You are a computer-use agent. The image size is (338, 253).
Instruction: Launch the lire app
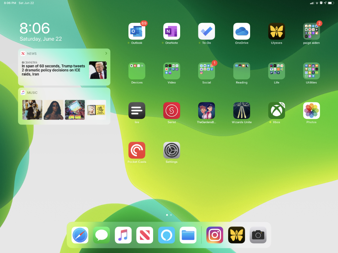(x=137, y=110)
